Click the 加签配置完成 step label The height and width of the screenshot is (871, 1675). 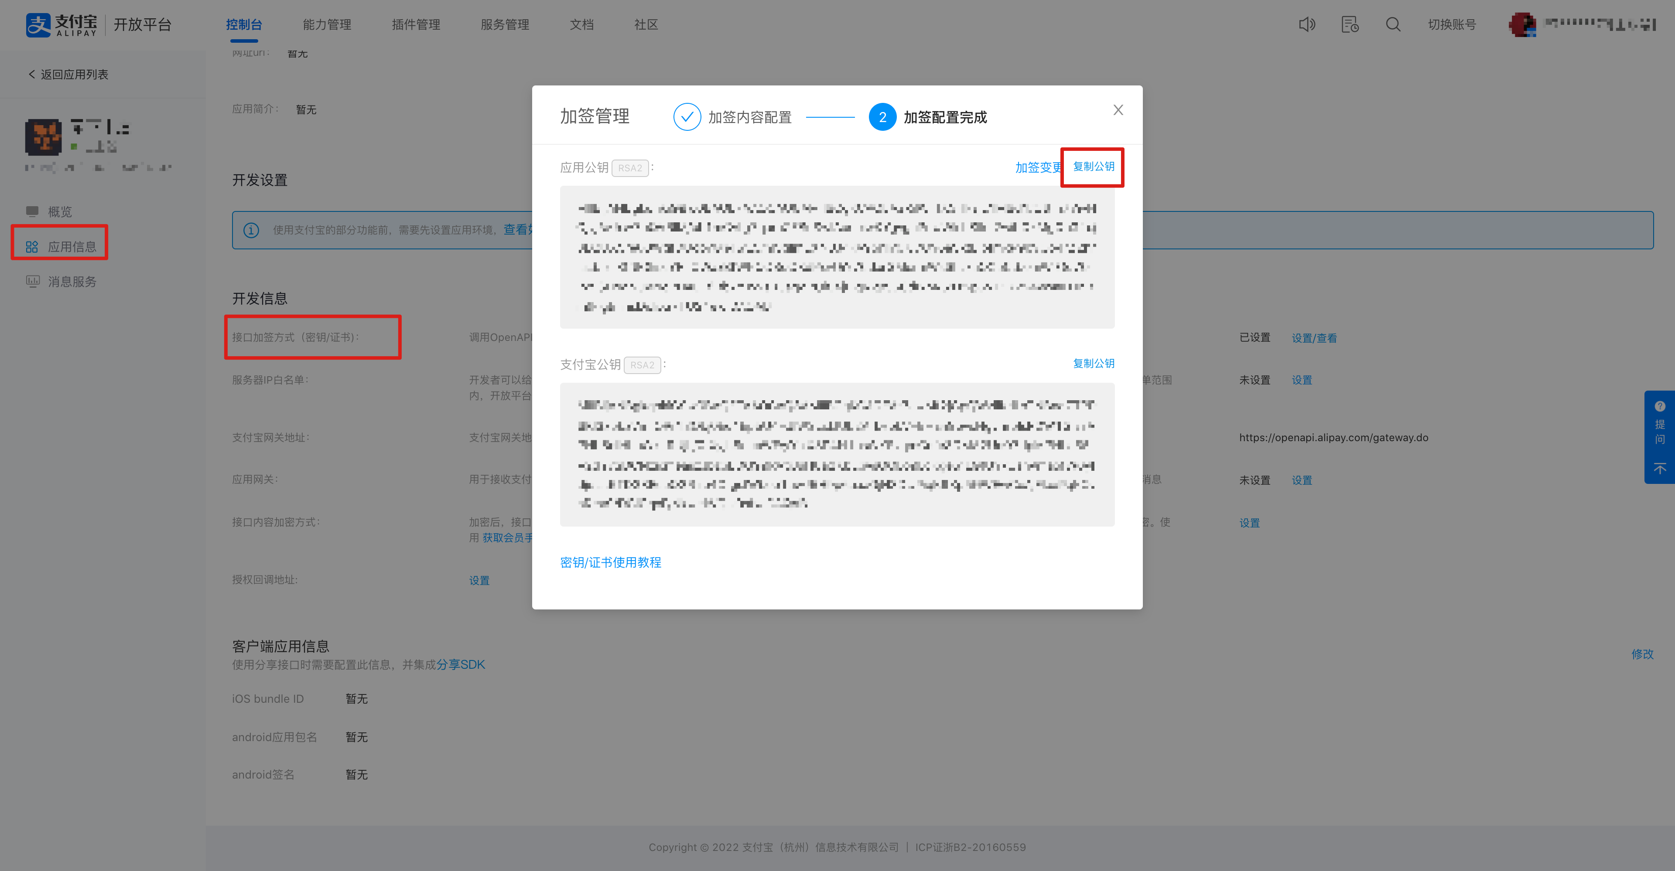pos(945,117)
